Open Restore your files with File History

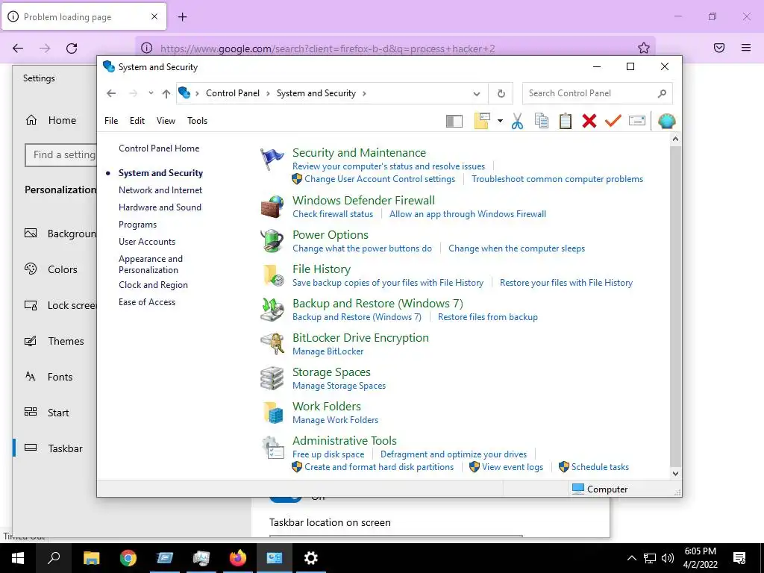[x=566, y=283]
